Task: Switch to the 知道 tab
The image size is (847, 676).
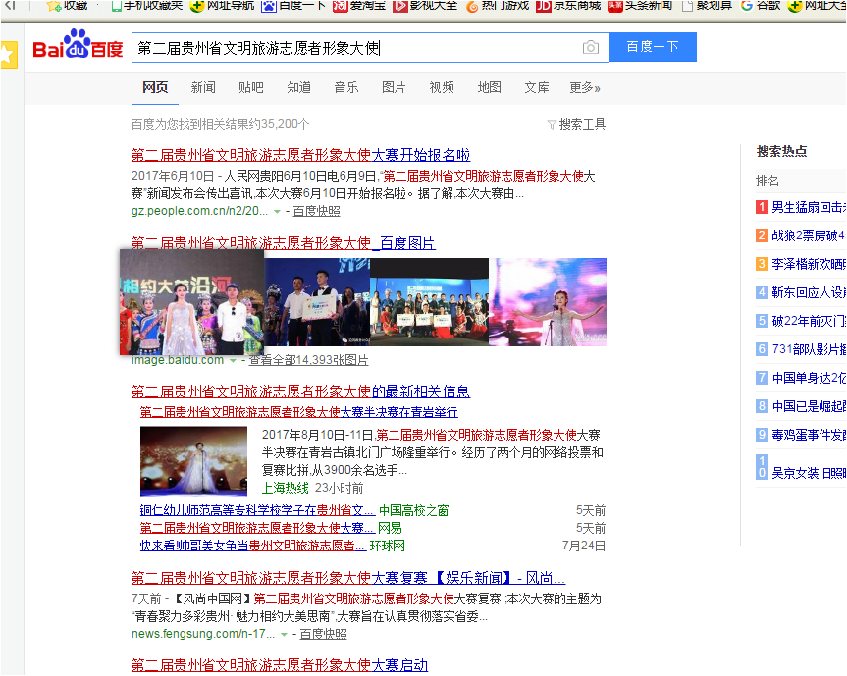Action: 298,87
